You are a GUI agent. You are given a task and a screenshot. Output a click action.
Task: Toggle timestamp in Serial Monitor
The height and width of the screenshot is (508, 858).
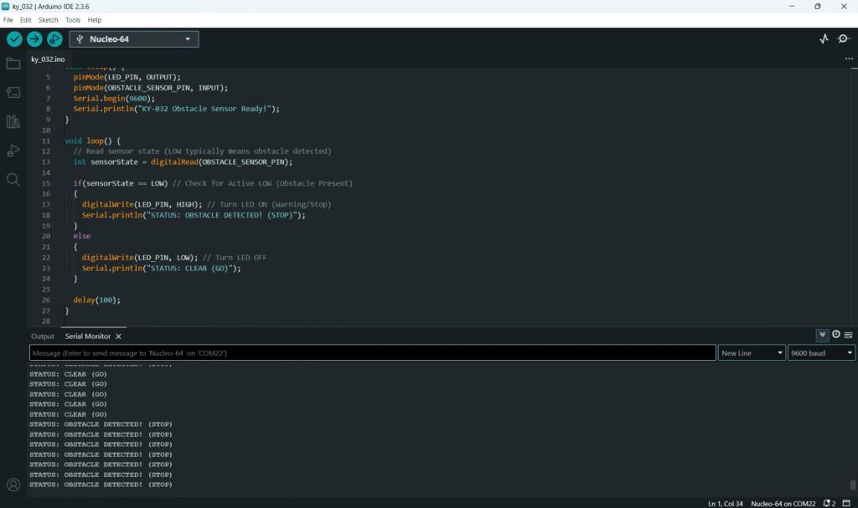[x=835, y=335]
